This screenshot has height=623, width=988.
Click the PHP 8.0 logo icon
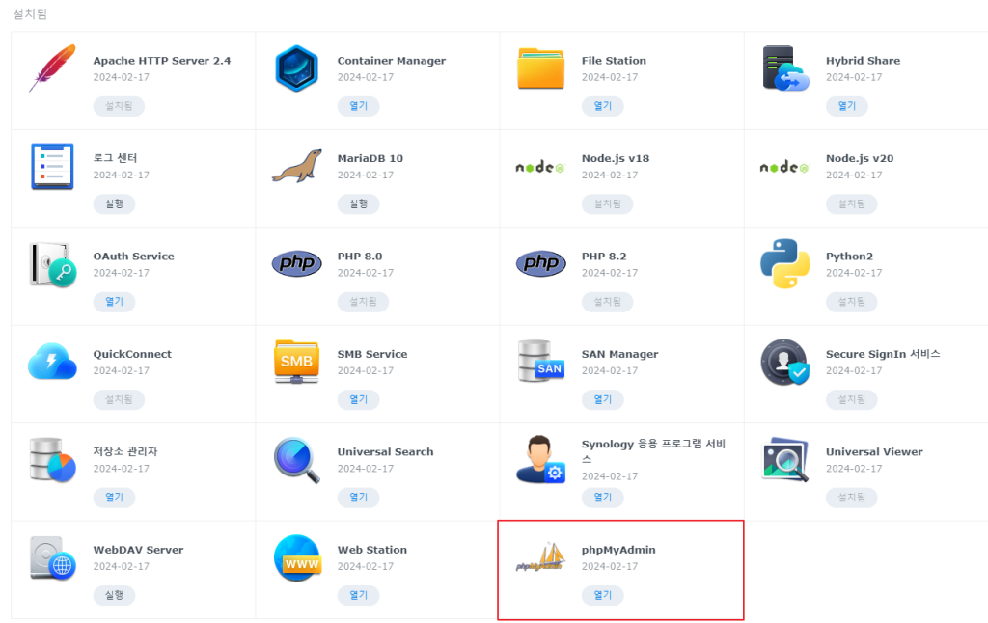tap(297, 263)
